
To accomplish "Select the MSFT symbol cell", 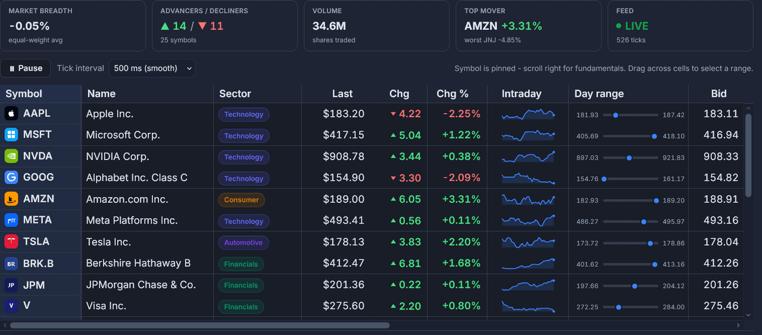I will [x=40, y=135].
